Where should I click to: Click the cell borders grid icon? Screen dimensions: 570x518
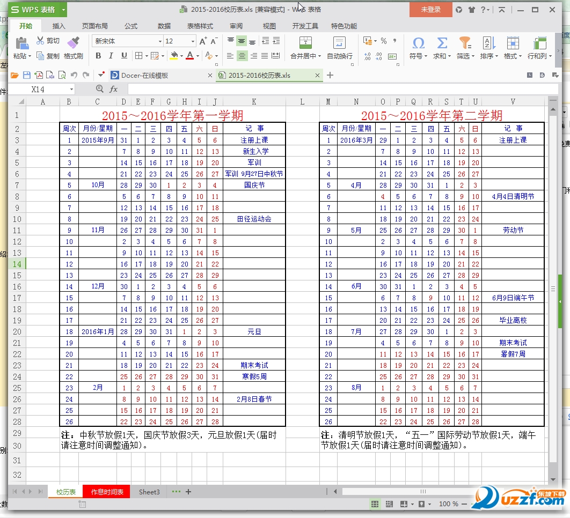138,56
